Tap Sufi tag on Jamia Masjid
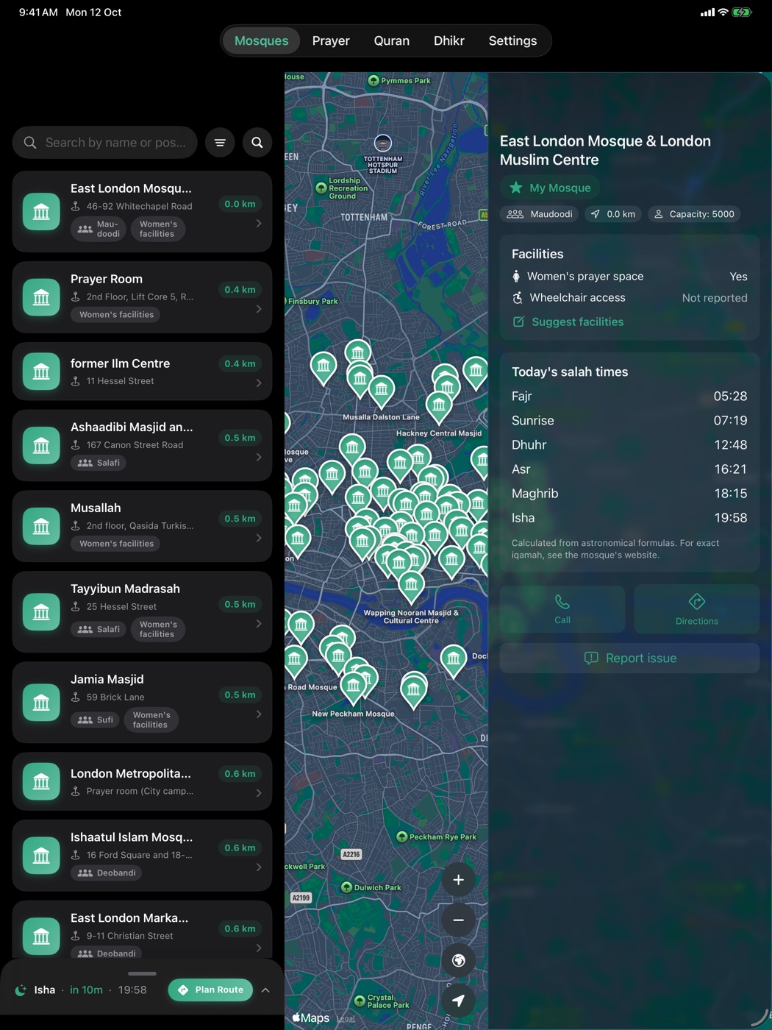Viewport: 772px width, 1030px height. pos(96,720)
